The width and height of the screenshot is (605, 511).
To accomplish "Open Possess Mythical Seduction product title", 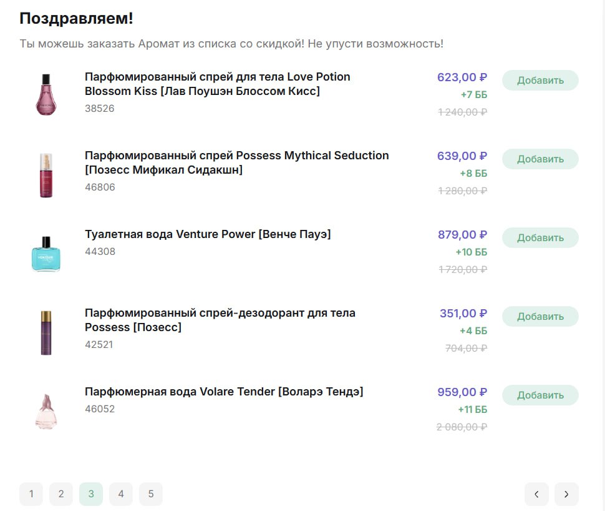I will (236, 162).
